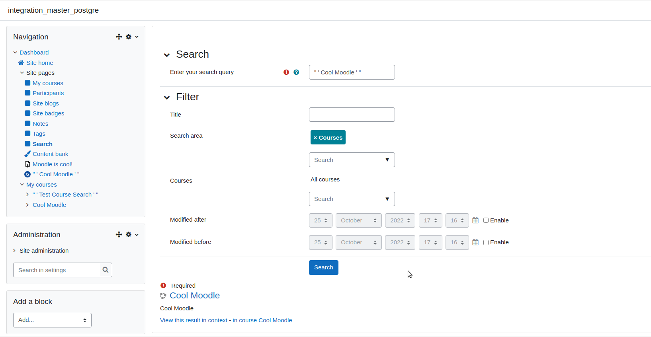The image size is (651, 337).
Task: Enable the Modified after filter checkbox
Action: pos(486,220)
